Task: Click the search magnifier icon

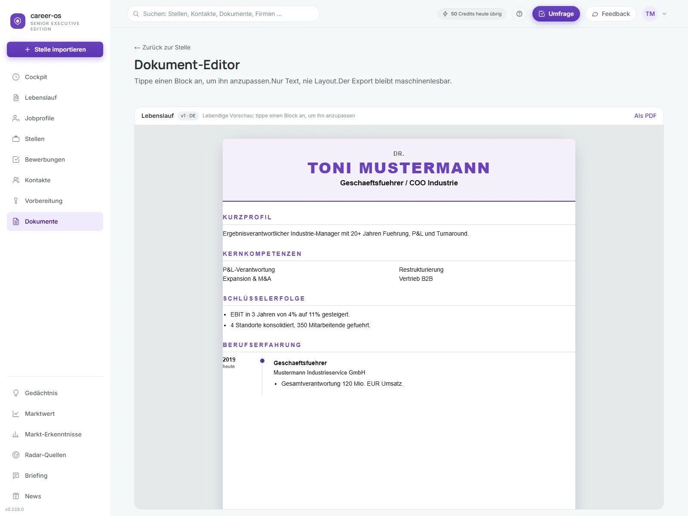Action: click(x=136, y=14)
